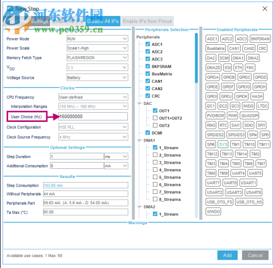Collapse the DMA2 tree node
The image size is (273, 268).
click(140, 207)
